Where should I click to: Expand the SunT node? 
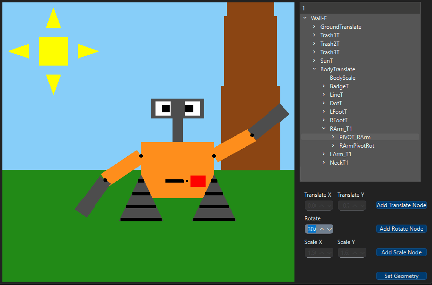314,60
